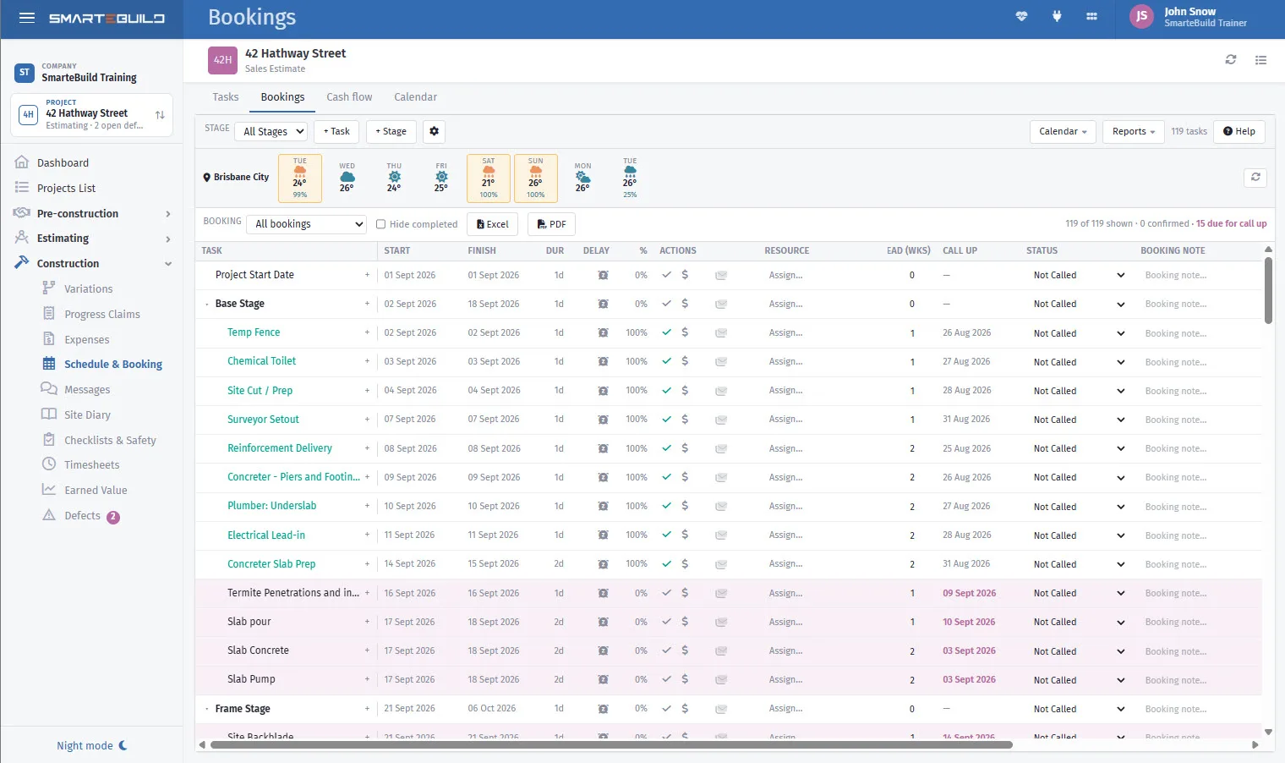
Task: Select Tuesday 24° weather day card
Action: point(299,178)
